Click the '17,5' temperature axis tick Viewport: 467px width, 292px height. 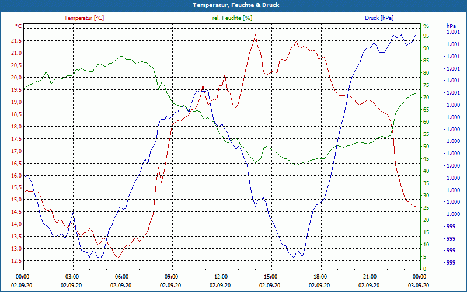click(16, 138)
